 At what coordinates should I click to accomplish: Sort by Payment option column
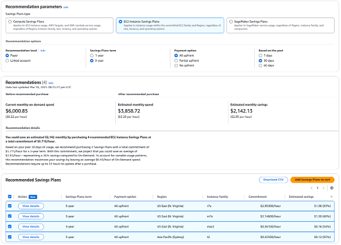[125, 197]
